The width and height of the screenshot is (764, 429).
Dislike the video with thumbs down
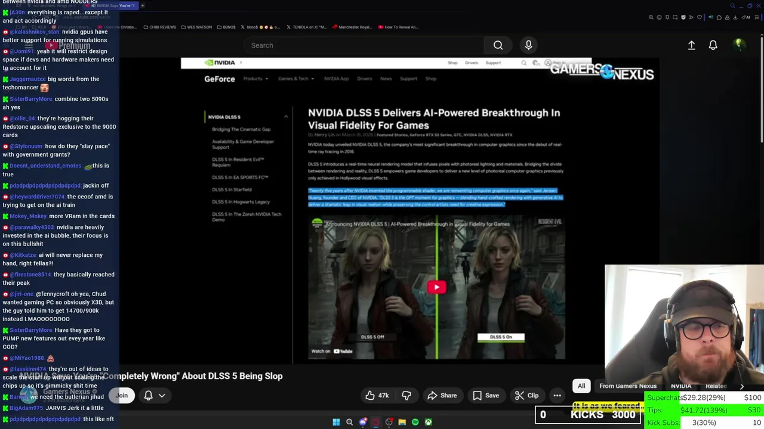point(406,396)
